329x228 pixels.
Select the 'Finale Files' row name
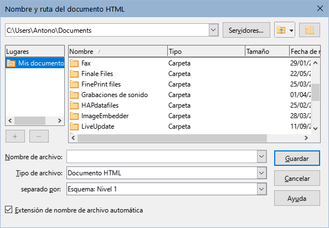[x=97, y=74]
